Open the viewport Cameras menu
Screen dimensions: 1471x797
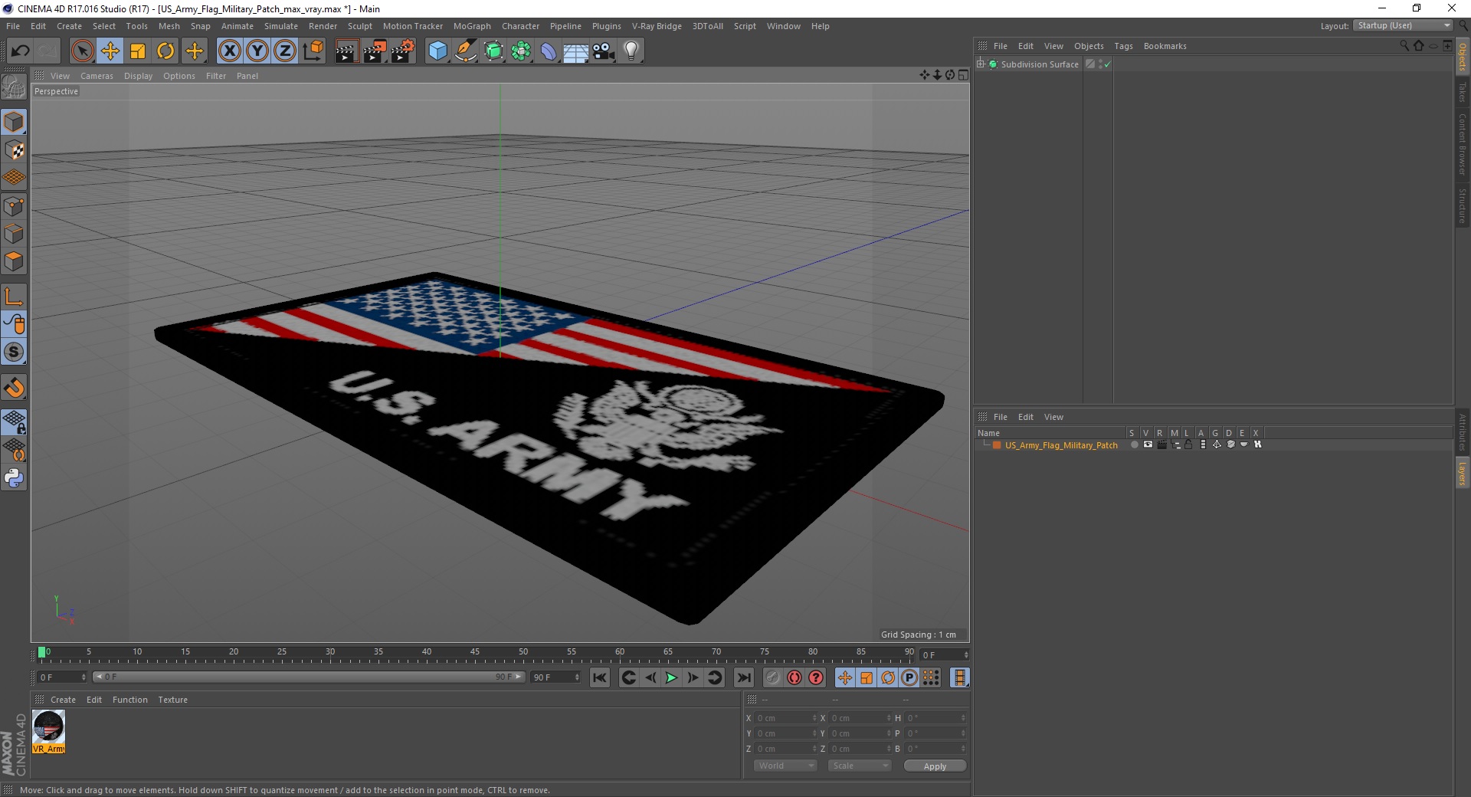(97, 76)
